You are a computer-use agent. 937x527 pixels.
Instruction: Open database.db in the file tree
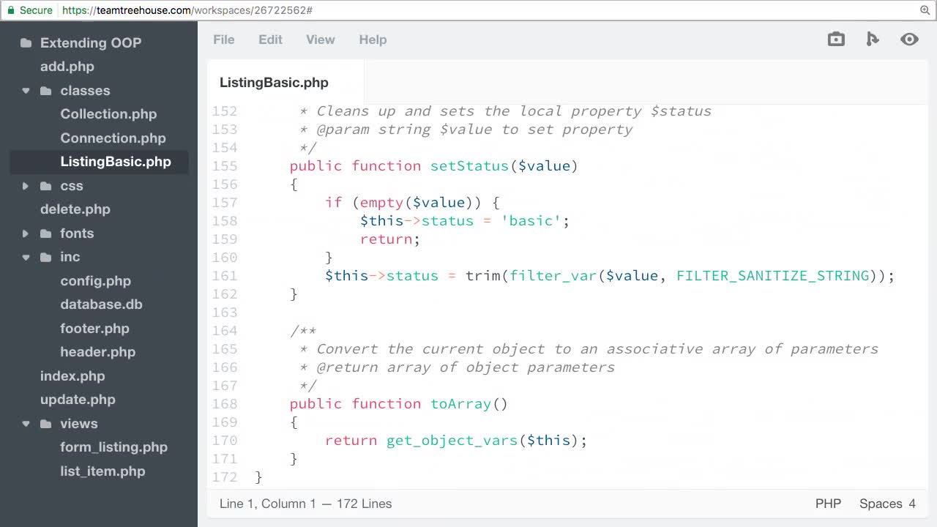click(x=102, y=304)
